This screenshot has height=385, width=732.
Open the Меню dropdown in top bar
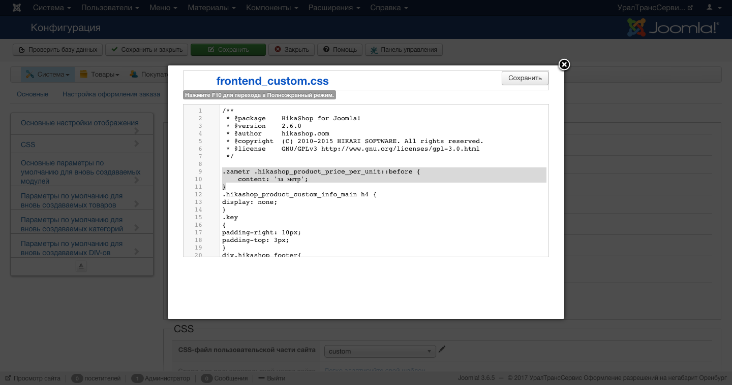coord(163,8)
